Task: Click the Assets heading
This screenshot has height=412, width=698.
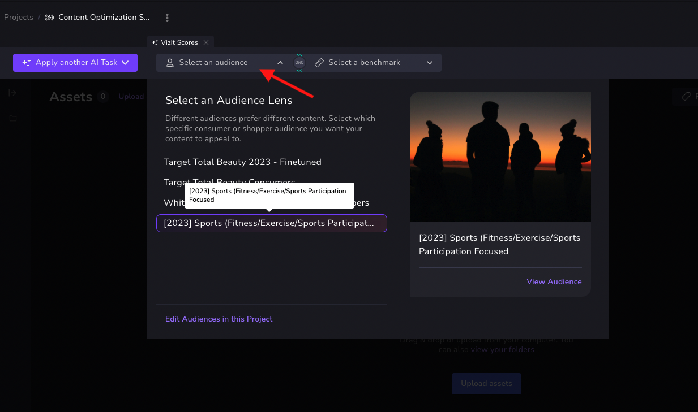Action: 71,97
